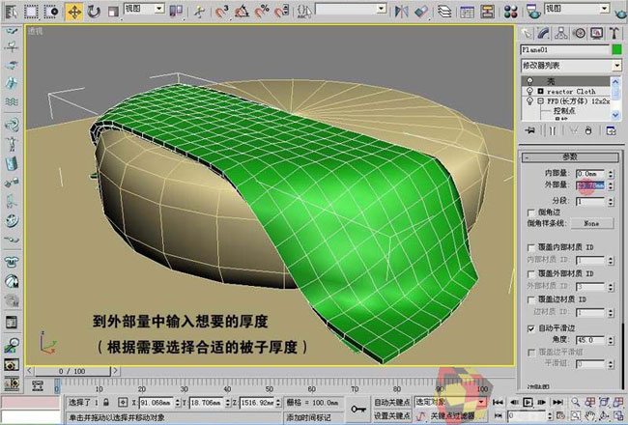Screen dimensions: 628x425
Task: Open the named selection sets dropdown
Action: tap(352, 9)
